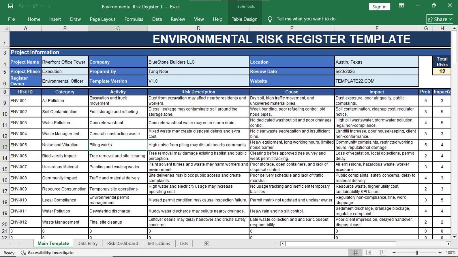This screenshot has width=458, height=257.
Task: Select the Main Template sheet tab
Action: pyautogui.click(x=53, y=243)
